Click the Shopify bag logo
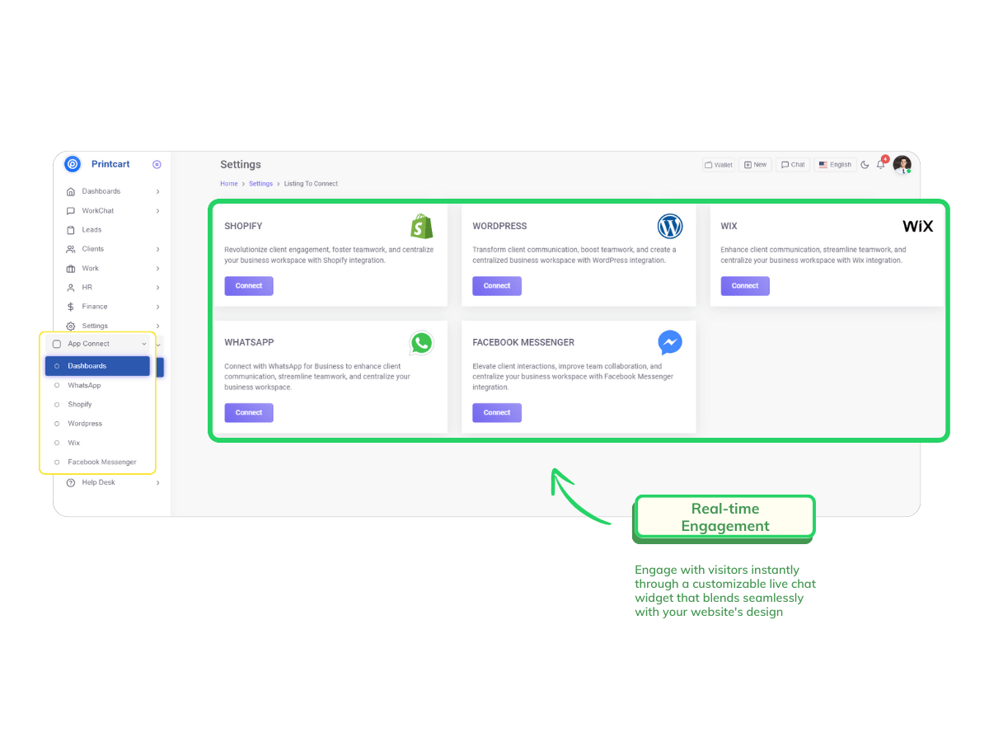989x742 pixels. pos(422,227)
